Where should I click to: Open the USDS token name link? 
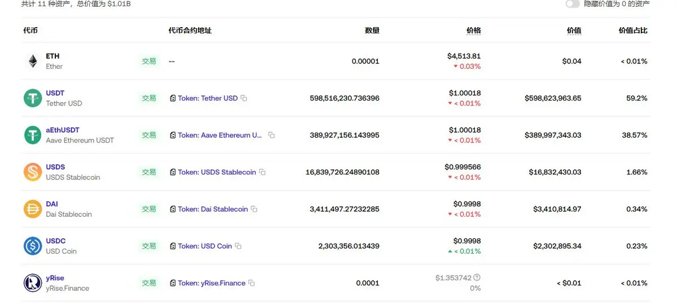pyautogui.click(x=55, y=167)
